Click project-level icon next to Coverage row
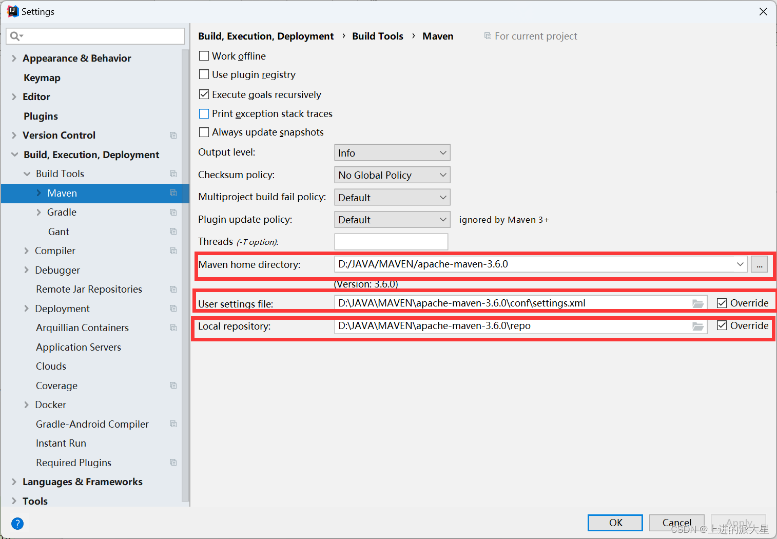The width and height of the screenshot is (777, 539). point(173,386)
